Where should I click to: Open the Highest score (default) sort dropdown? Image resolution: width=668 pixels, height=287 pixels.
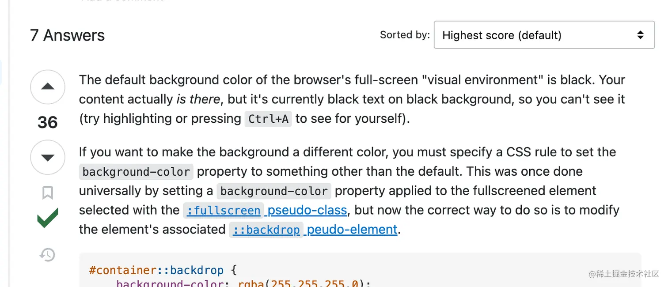[x=544, y=35]
